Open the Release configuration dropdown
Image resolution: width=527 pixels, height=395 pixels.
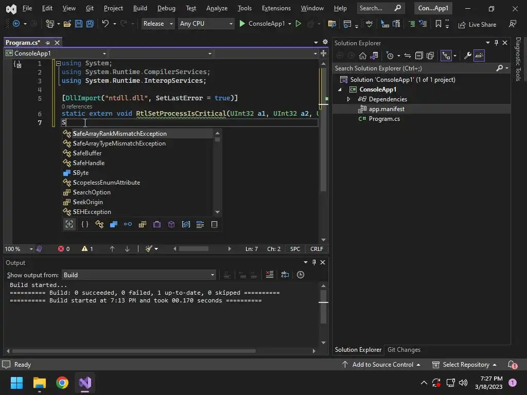[x=158, y=24]
